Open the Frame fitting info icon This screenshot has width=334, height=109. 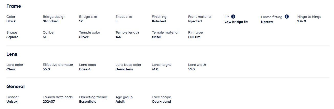click(x=287, y=17)
